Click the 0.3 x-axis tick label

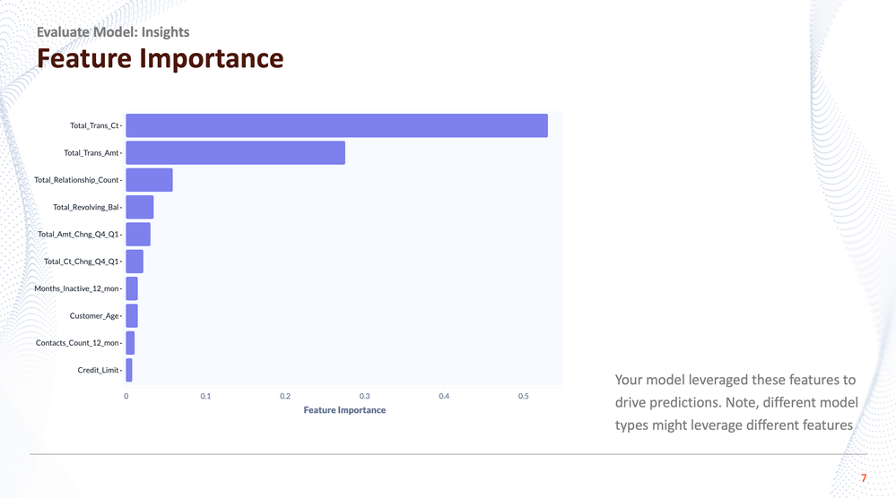pos(364,396)
